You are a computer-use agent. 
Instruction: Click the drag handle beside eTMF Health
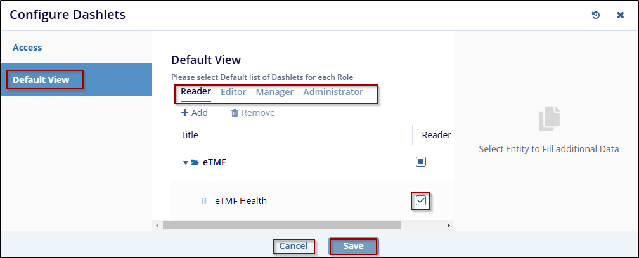point(204,201)
